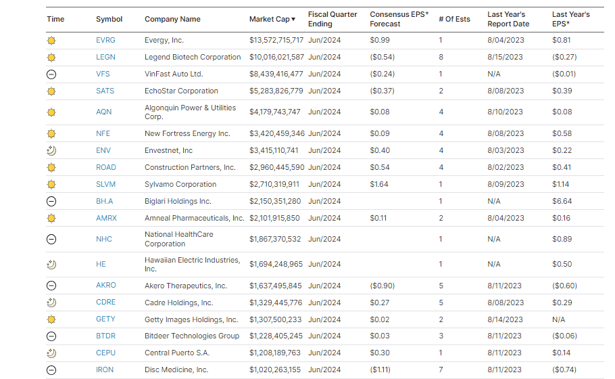
Task: Click the moon icon in the HE row
Action: point(52,265)
